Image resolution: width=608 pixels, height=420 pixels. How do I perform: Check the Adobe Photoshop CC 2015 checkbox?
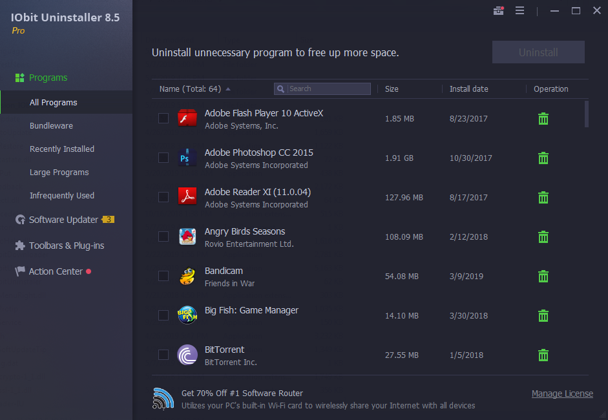click(163, 158)
